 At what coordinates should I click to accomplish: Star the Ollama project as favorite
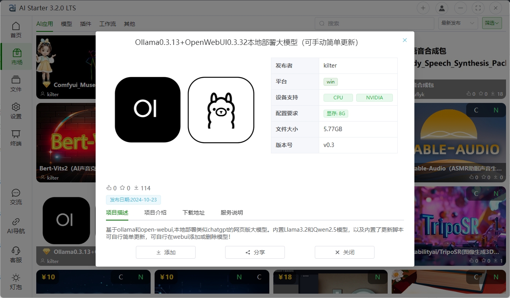pyautogui.click(x=123, y=188)
